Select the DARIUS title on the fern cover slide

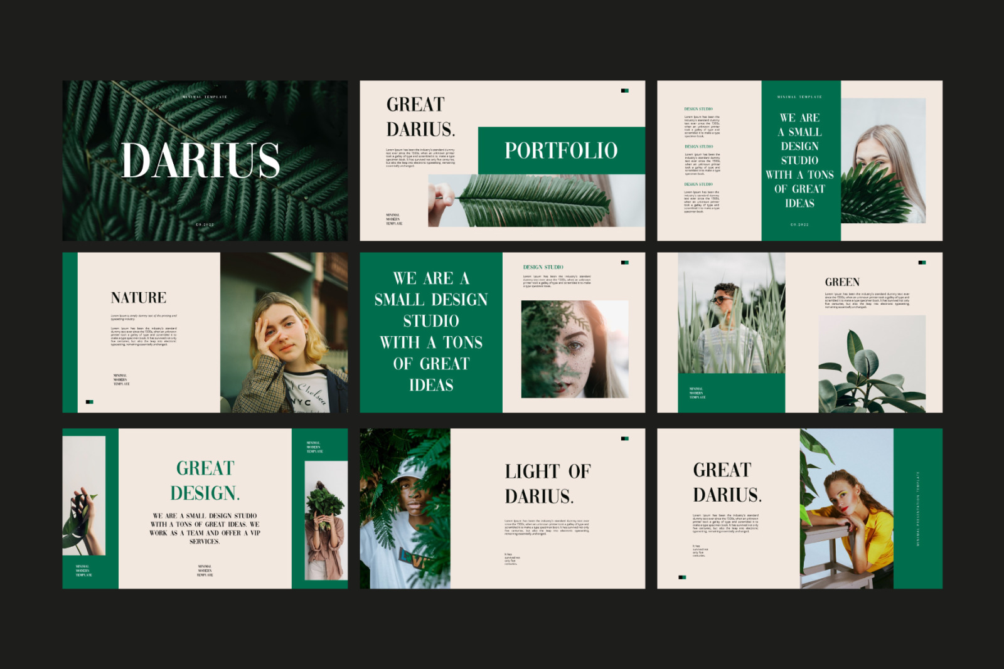coord(200,161)
